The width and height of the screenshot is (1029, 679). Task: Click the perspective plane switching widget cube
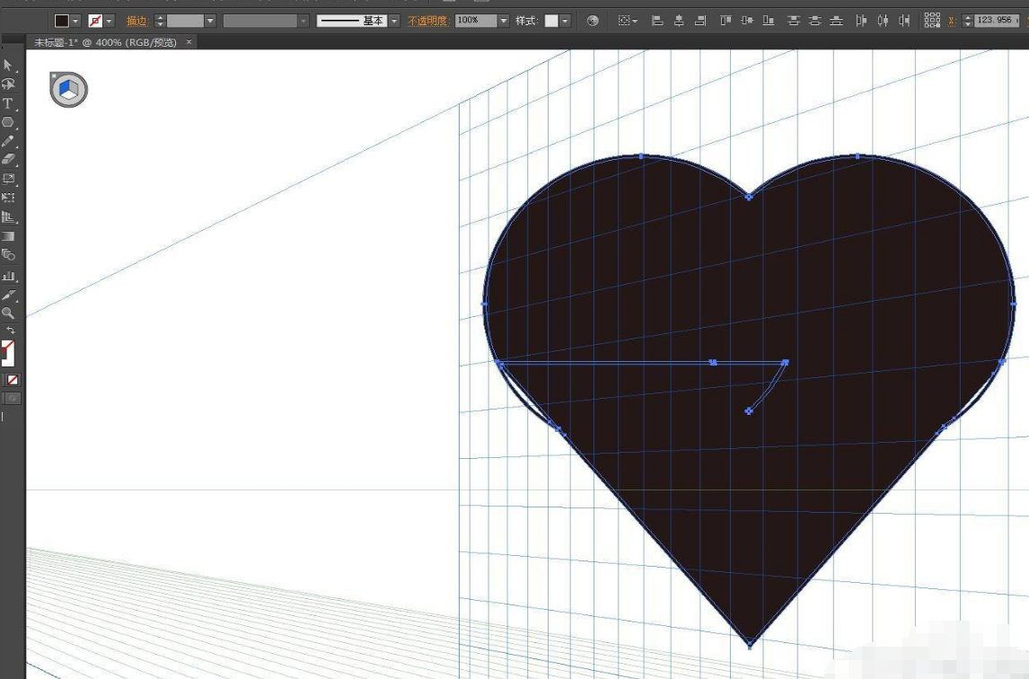69,88
